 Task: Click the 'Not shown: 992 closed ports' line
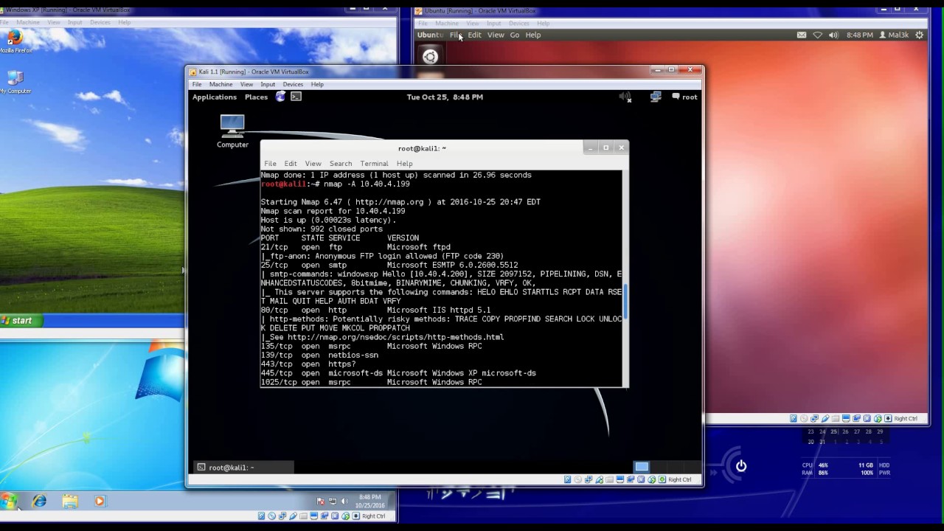tap(322, 229)
